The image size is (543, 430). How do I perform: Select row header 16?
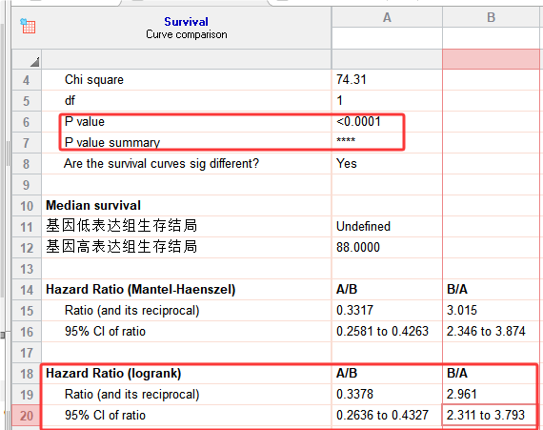pyautogui.click(x=27, y=332)
